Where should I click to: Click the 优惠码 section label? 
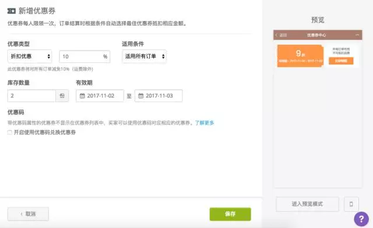pyautogui.click(x=16, y=113)
